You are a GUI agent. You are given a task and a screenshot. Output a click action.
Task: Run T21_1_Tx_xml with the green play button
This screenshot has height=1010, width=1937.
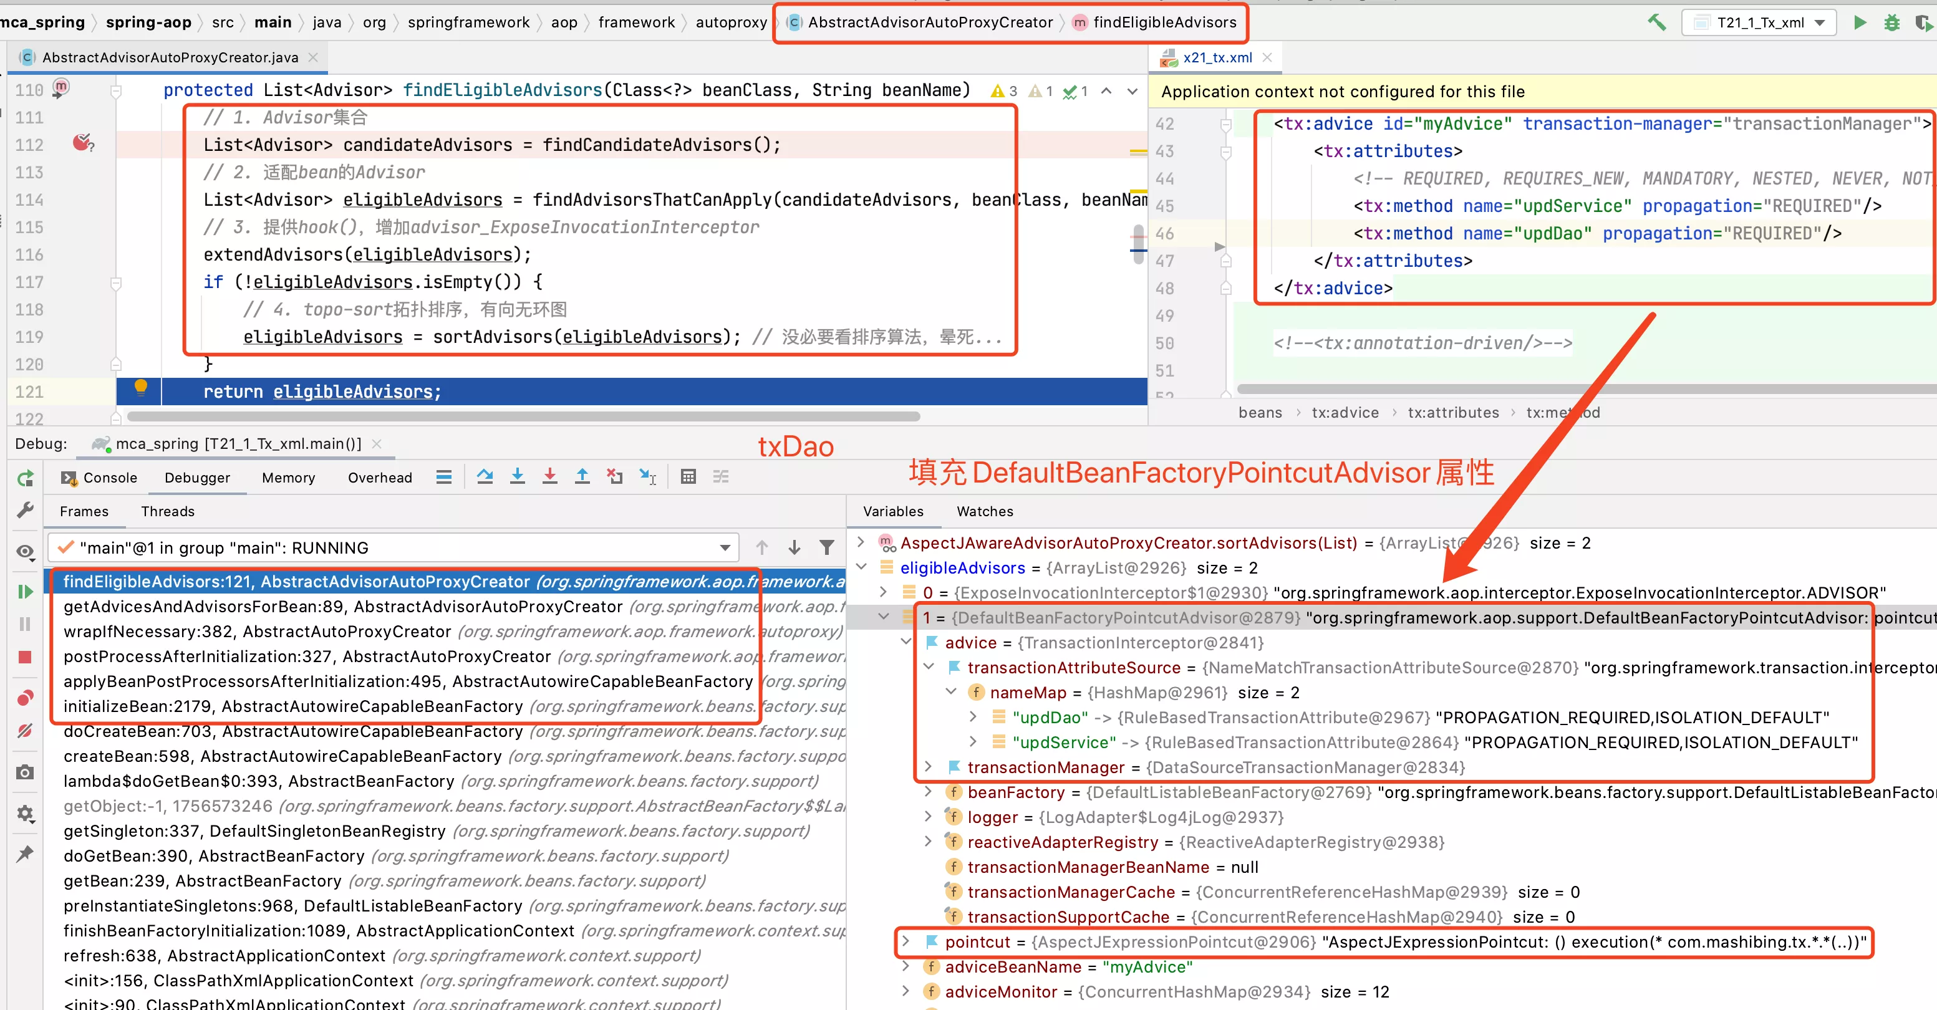[x=1860, y=22]
